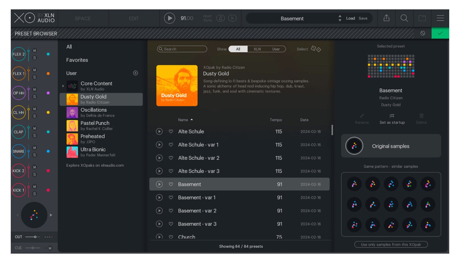Open the search magnifier icon in top bar
The height and width of the screenshot is (263, 460).
click(x=404, y=18)
